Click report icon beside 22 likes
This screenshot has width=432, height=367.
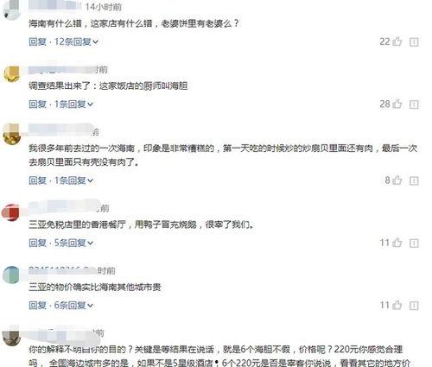(x=414, y=42)
